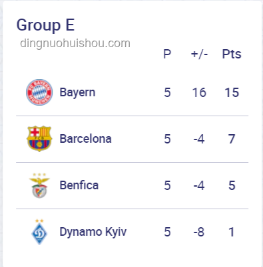Select the Benfica team name
This screenshot has width=263, height=267.
tap(79, 185)
